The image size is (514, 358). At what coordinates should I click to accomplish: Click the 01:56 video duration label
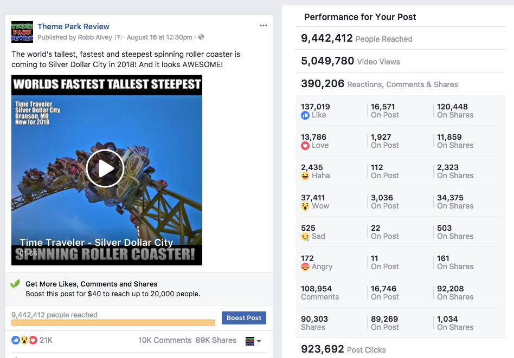pos(28,253)
